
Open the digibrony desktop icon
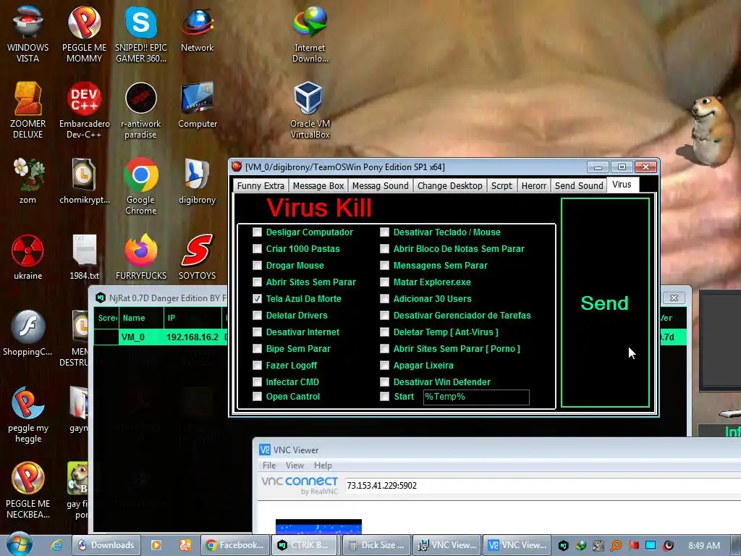[197, 180]
